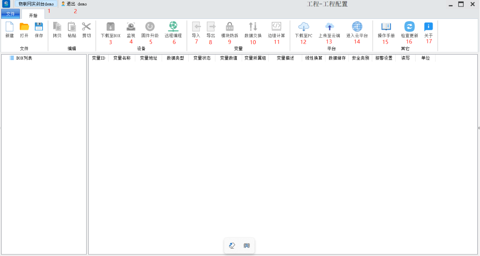480x256 pixels.
Task: Click the 物联网实训台demo title button
Action: pyautogui.click(x=36, y=4)
